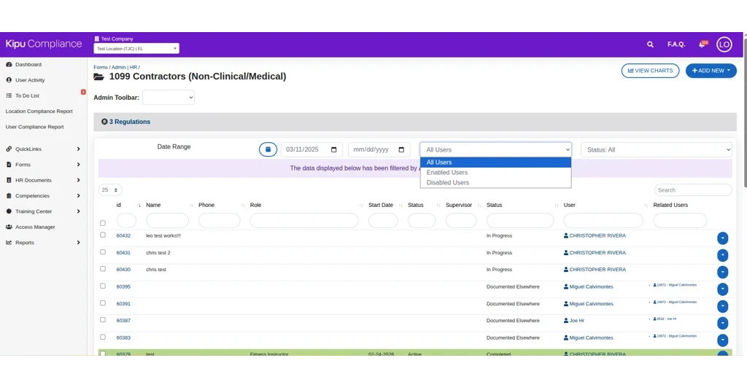Click the info icon beside 3 Regulations
Screen dimensions: 747x371
pos(104,122)
